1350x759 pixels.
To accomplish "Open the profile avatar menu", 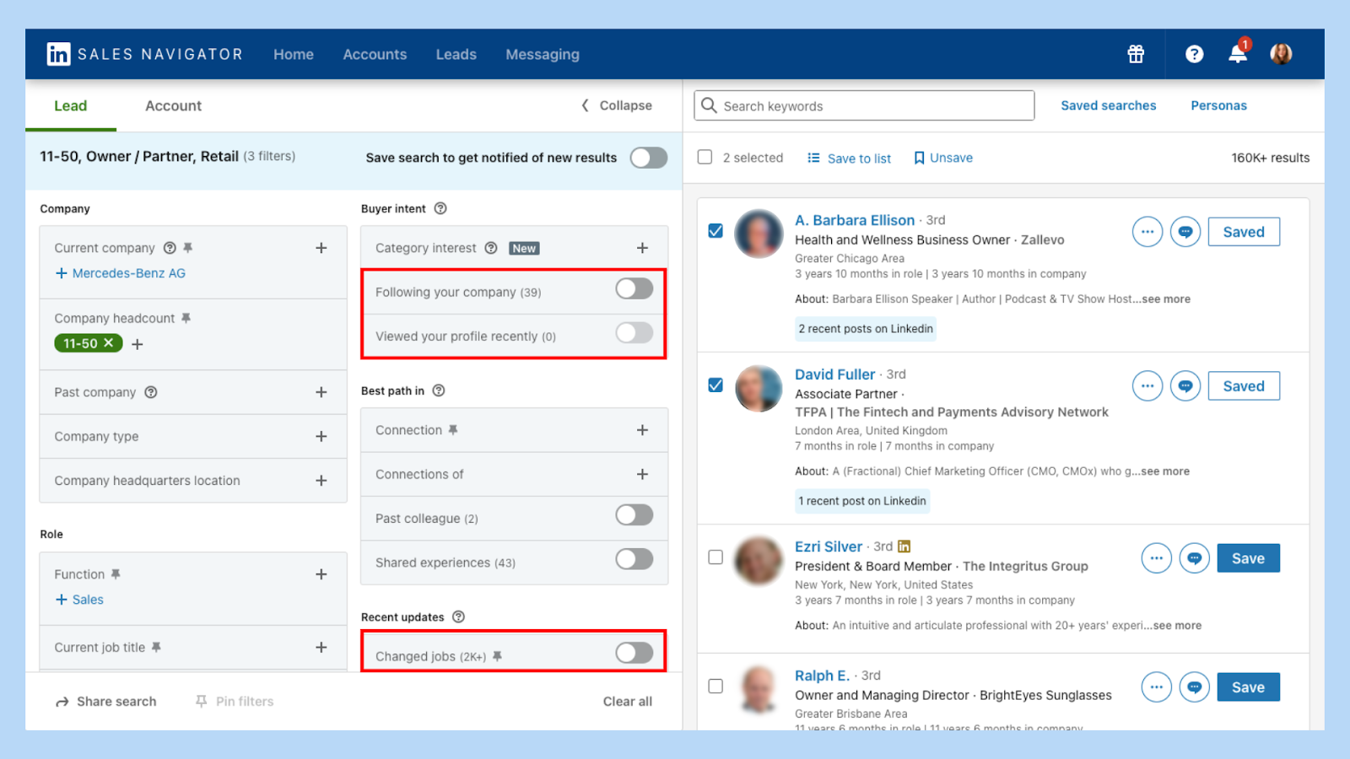I will click(1281, 54).
